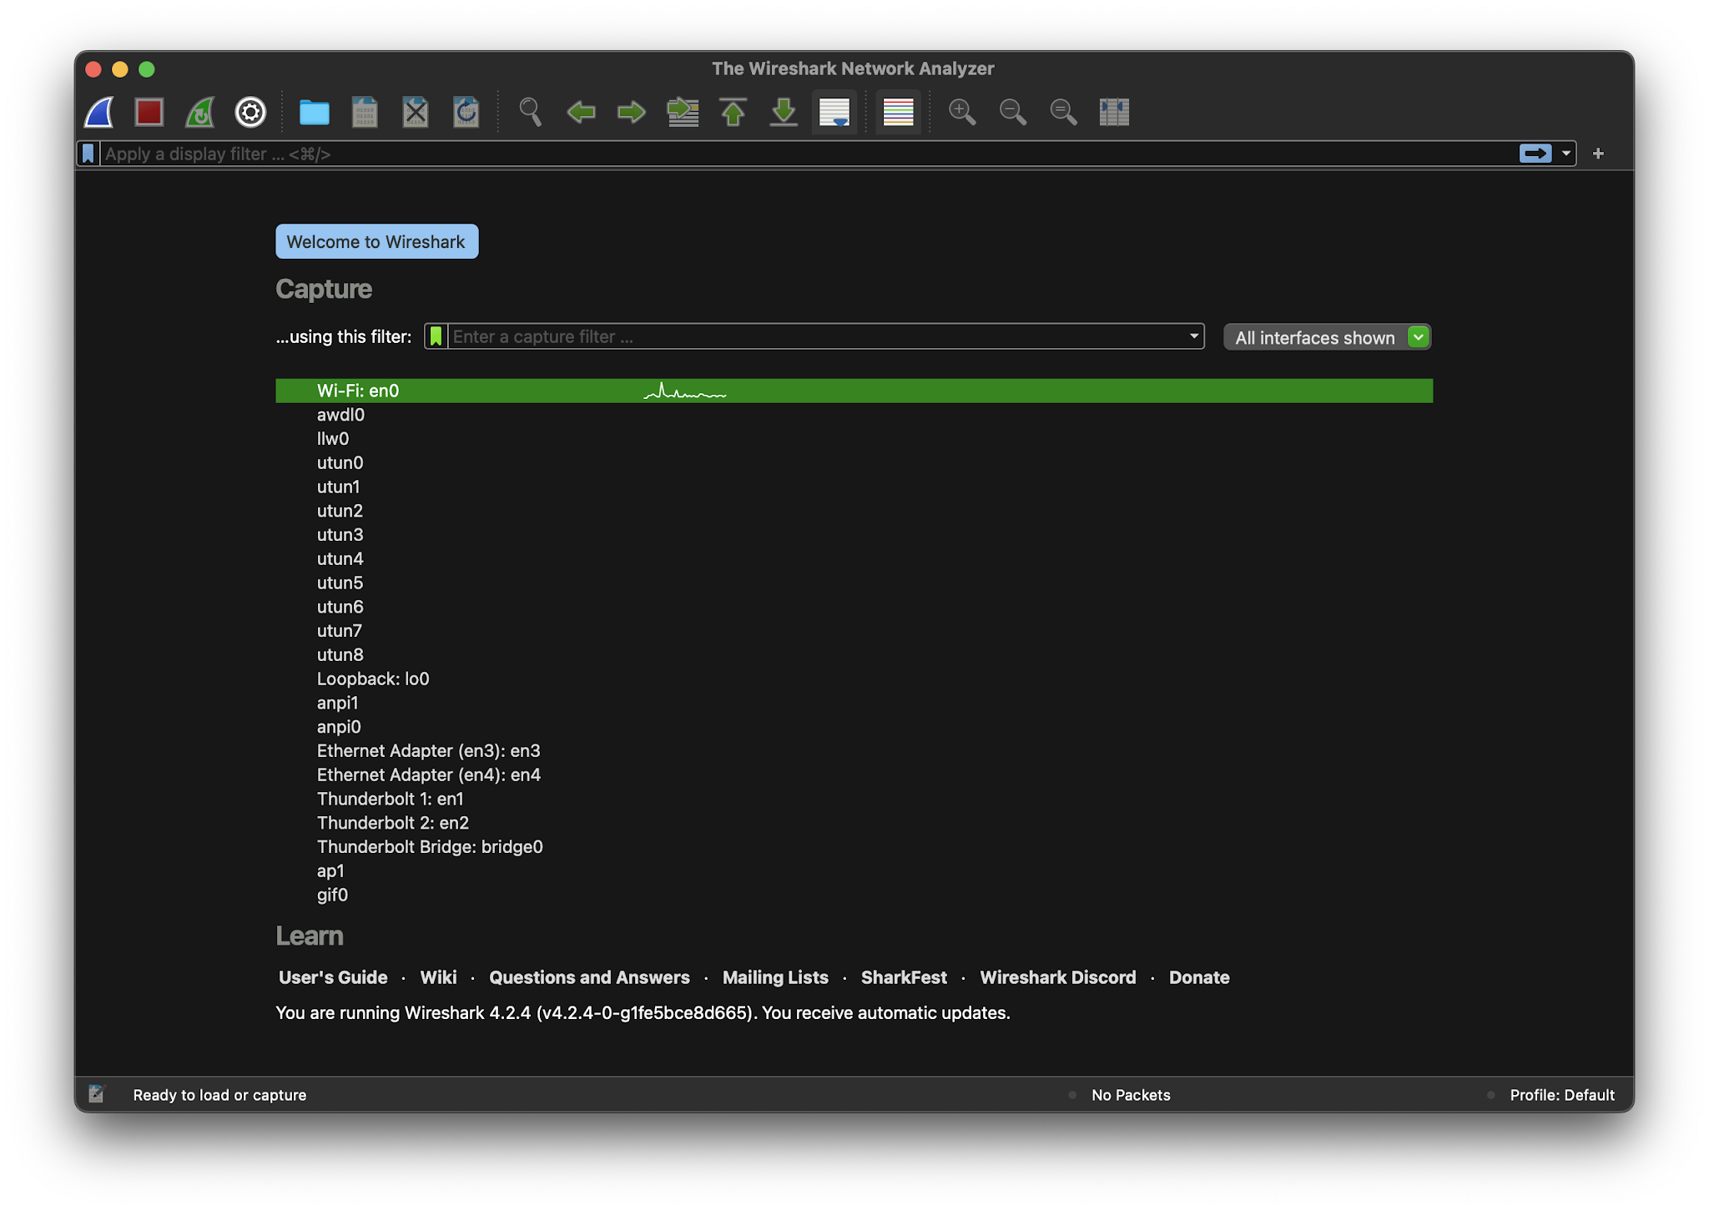Open Questions and Answers link
1709x1211 pixels.
coord(589,977)
